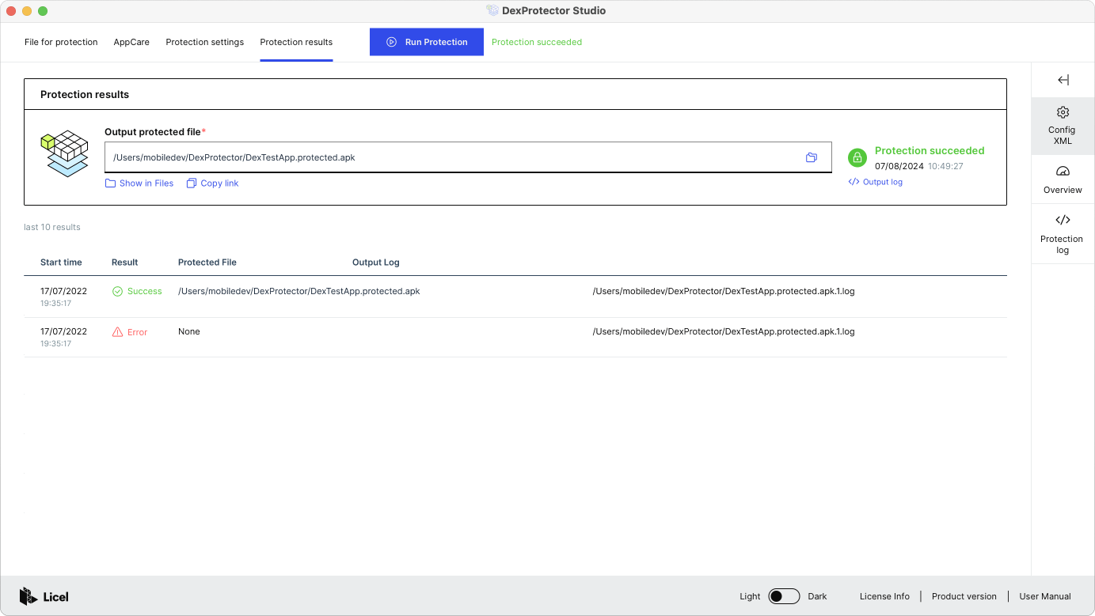This screenshot has width=1095, height=616.
Task: Open the User Manual link
Action: pos(1045,596)
